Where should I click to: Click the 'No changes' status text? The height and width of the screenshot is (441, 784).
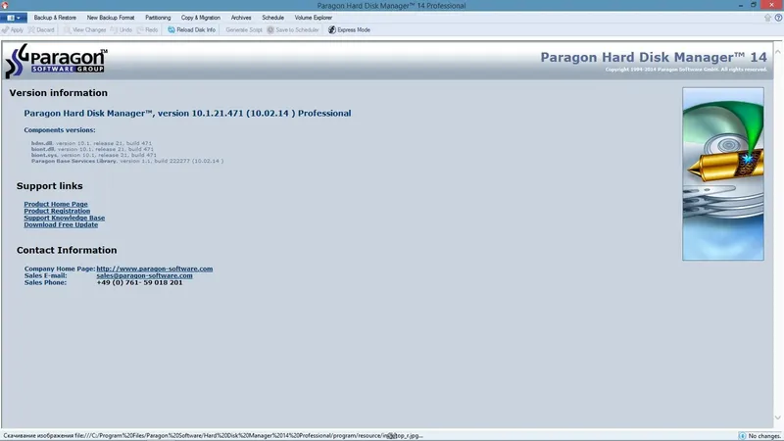click(x=764, y=436)
